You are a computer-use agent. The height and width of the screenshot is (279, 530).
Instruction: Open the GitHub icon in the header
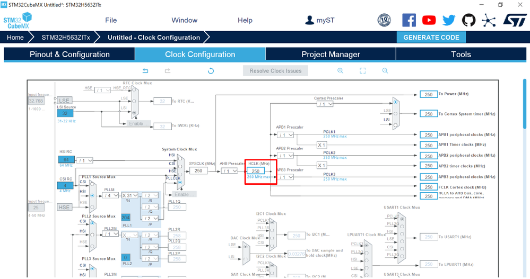tap(468, 20)
